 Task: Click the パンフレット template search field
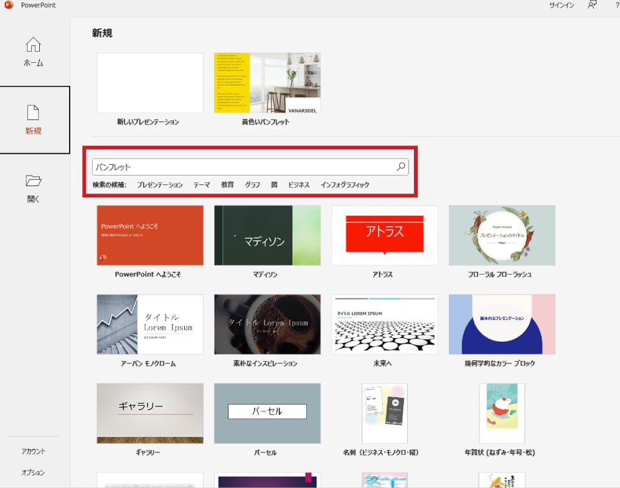(243, 167)
